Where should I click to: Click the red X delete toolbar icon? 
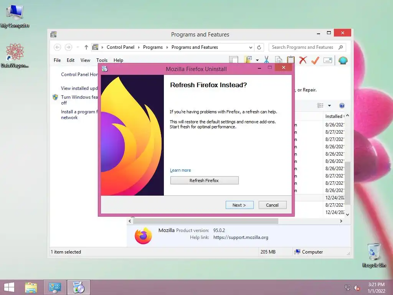click(303, 60)
